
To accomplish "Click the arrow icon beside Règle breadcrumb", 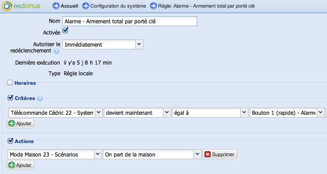I will [154, 6].
